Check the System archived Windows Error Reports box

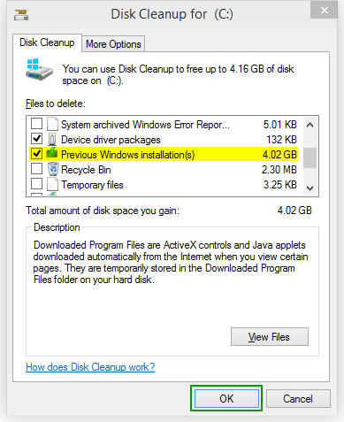pos(37,124)
